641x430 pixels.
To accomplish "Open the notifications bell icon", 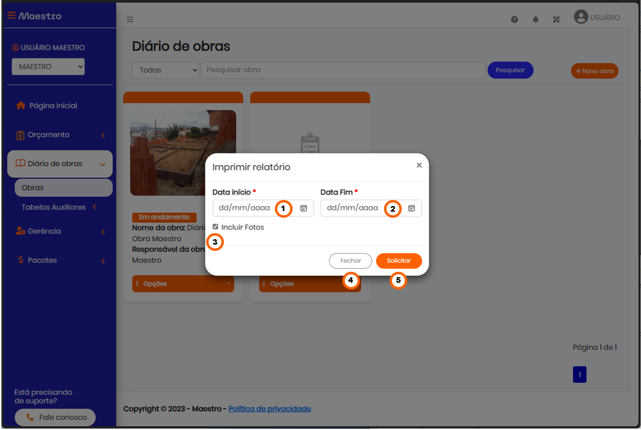I will [x=535, y=19].
